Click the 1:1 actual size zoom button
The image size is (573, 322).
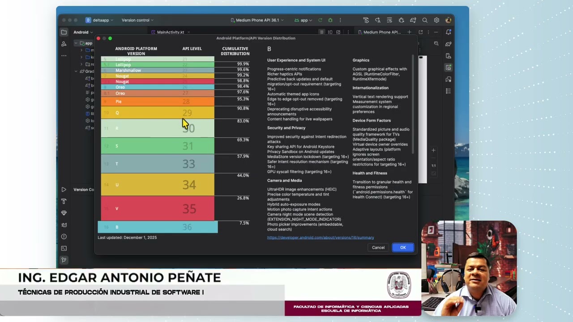point(433,165)
